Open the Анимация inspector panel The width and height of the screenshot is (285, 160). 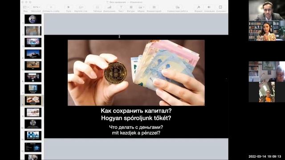(x=209, y=7)
